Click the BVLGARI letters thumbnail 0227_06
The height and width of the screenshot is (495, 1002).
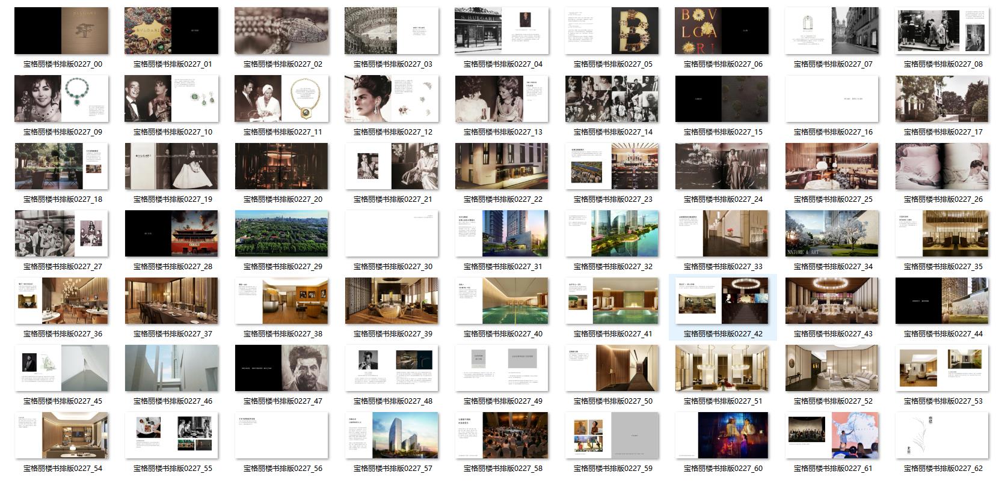pos(722,31)
